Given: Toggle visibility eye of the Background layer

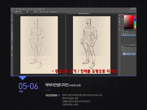Looking at the screenshot, I should (122, 54).
